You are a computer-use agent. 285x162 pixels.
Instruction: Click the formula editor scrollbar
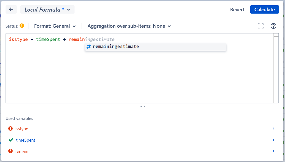click(x=276, y=38)
